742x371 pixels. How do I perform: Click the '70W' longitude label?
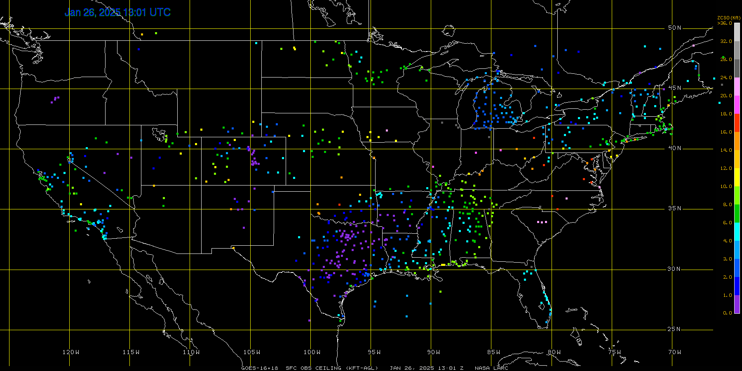click(675, 352)
